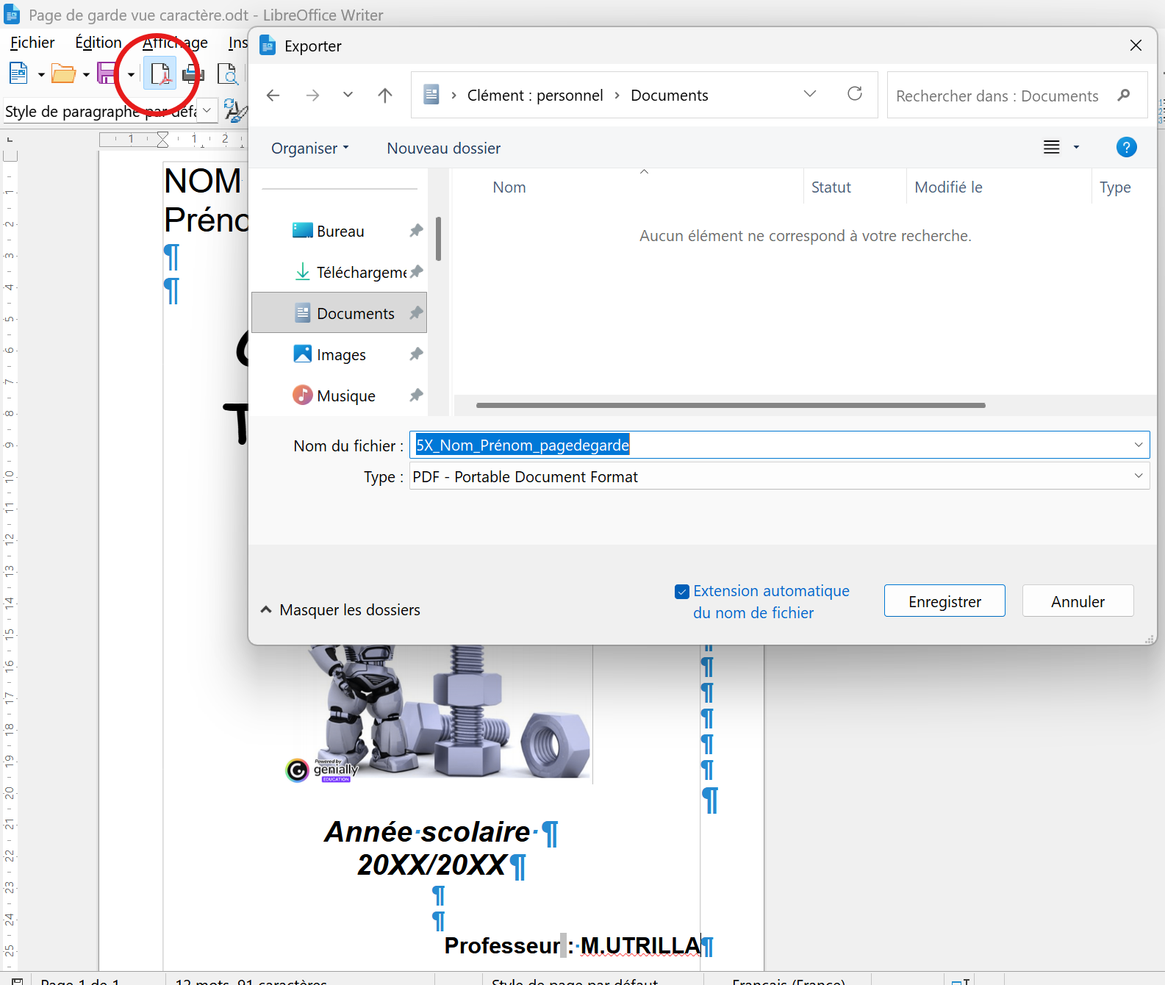
Task: Open the dialog help question mark icon
Action: [x=1126, y=147]
